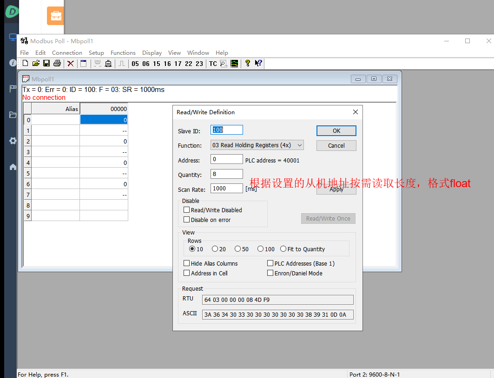
Task: Open the Setup menu
Action: tap(96, 53)
